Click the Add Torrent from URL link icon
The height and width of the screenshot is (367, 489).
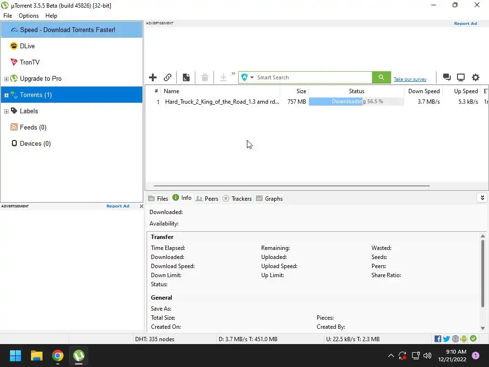pos(168,77)
